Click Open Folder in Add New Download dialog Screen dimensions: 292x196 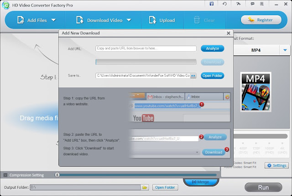click(213, 76)
